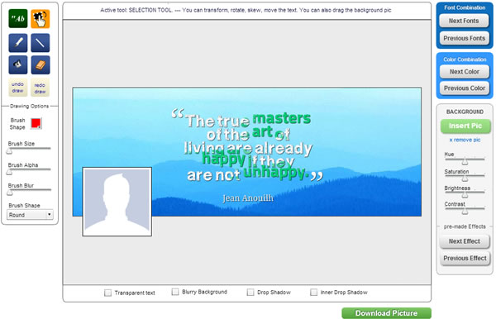Click the green word "masters" in quote
The width and height of the screenshot is (496, 319).
click(x=282, y=118)
